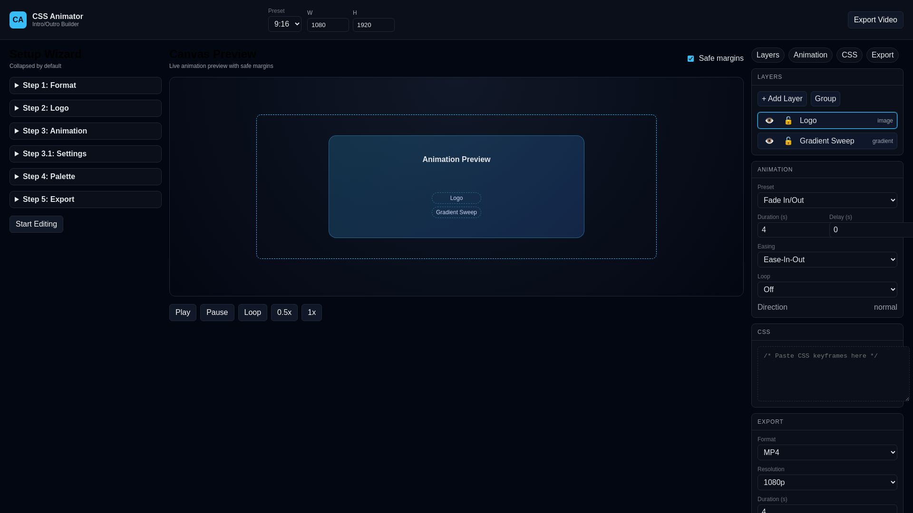
Task: Expand Step 1: Format
Action: [x=86, y=85]
